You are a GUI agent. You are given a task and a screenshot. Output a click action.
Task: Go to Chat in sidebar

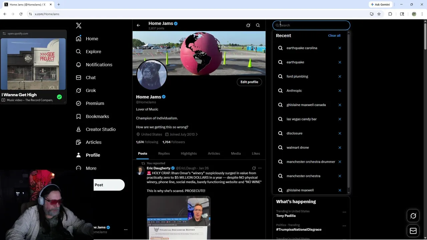point(86,78)
